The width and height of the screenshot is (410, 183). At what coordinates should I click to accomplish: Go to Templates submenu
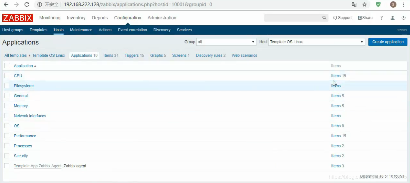point(38,30)
